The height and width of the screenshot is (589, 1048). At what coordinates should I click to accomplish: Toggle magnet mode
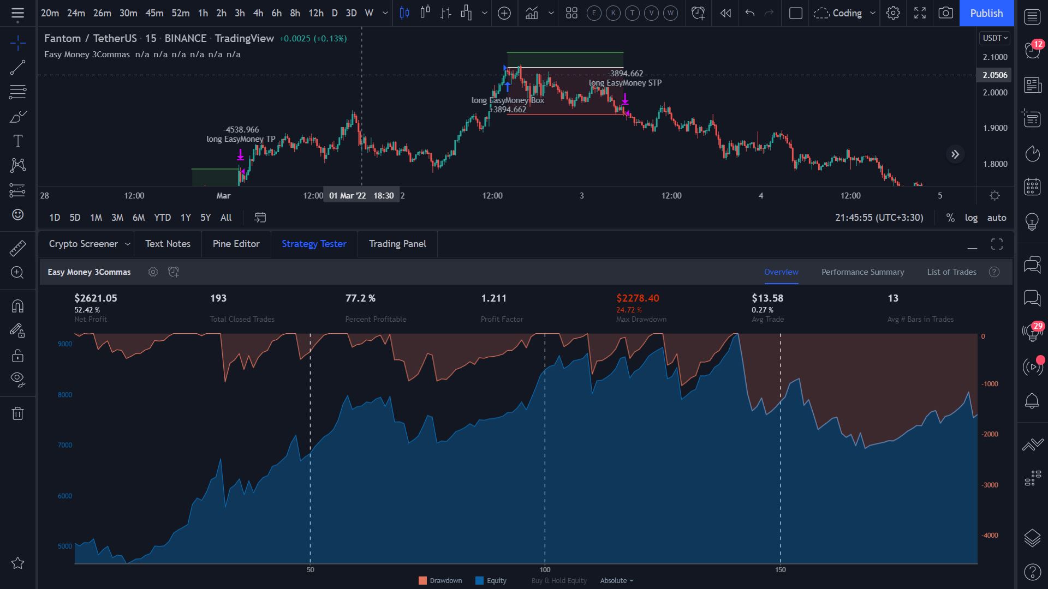click(17, 306)
